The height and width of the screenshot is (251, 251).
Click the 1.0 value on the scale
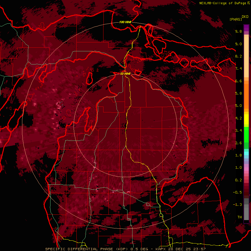pos(238,168)
